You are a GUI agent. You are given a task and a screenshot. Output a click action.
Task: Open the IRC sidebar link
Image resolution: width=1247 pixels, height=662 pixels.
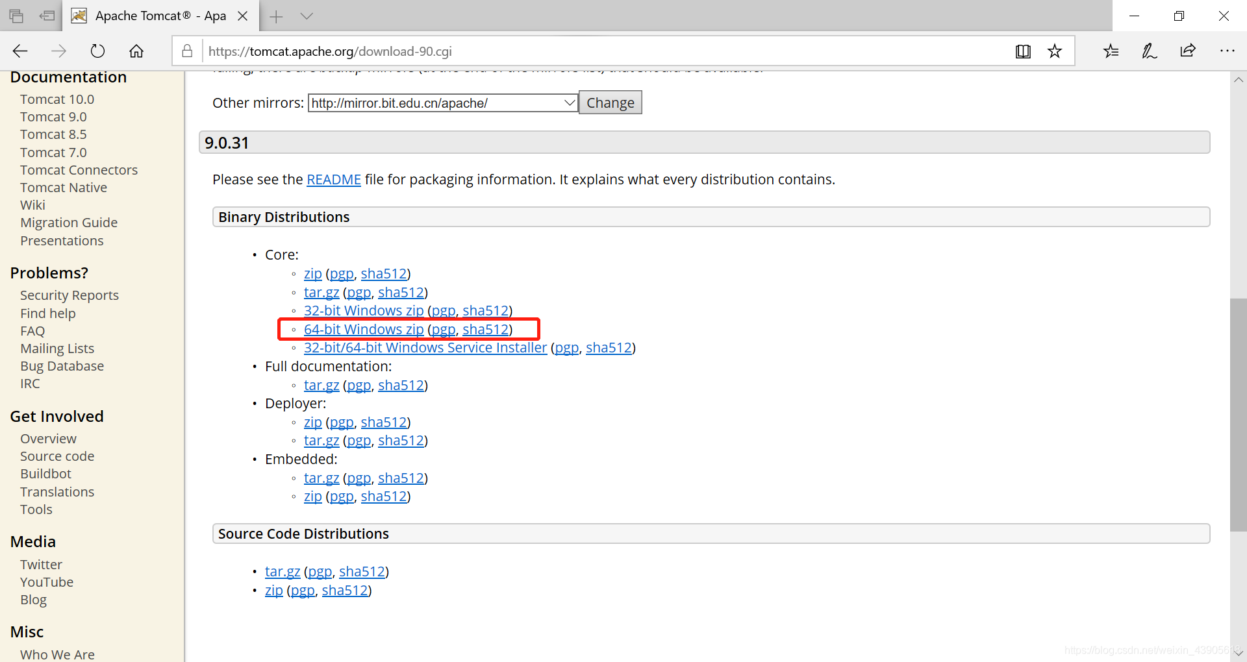[30, 384]
